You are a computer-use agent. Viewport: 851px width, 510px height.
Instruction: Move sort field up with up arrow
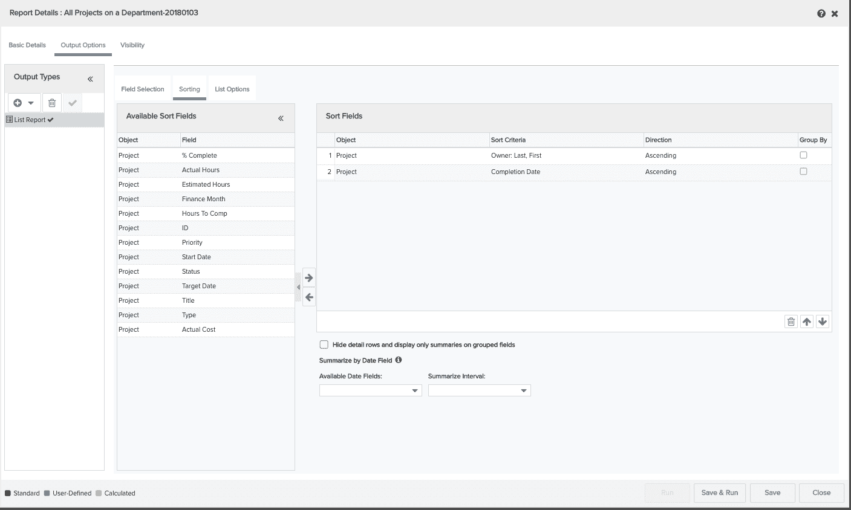point(807,321)
